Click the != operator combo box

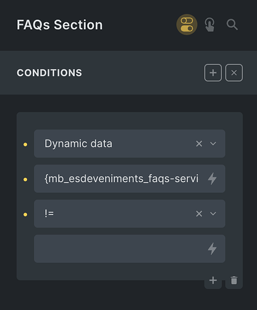(x=130, y=214)
